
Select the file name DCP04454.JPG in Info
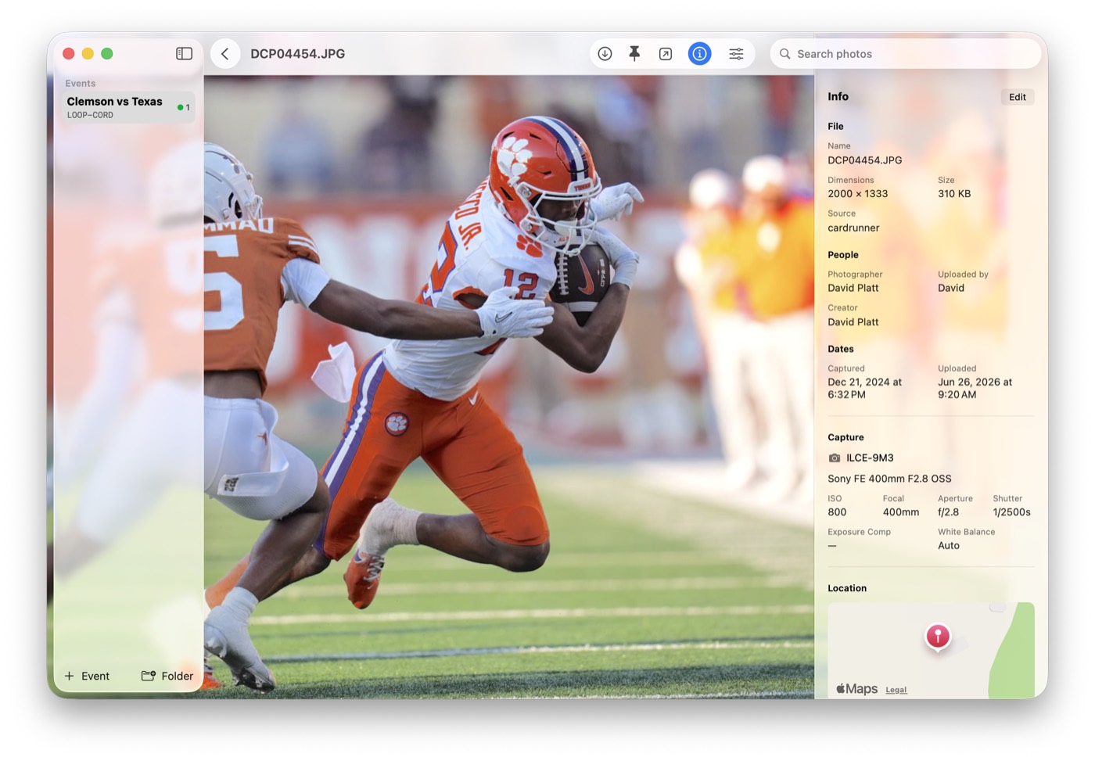tap(865, 160)
